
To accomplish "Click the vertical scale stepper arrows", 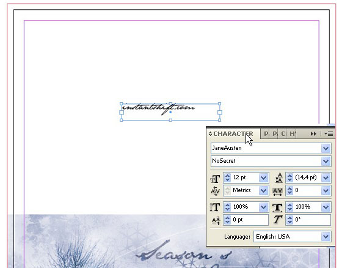I will (x=227, y=207).
